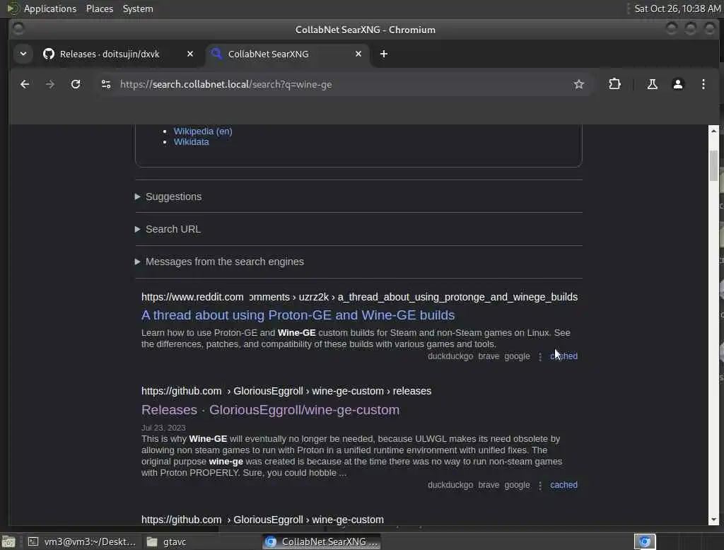Select CollabNet SearXNG taskbar entry

tap(322, 542)
